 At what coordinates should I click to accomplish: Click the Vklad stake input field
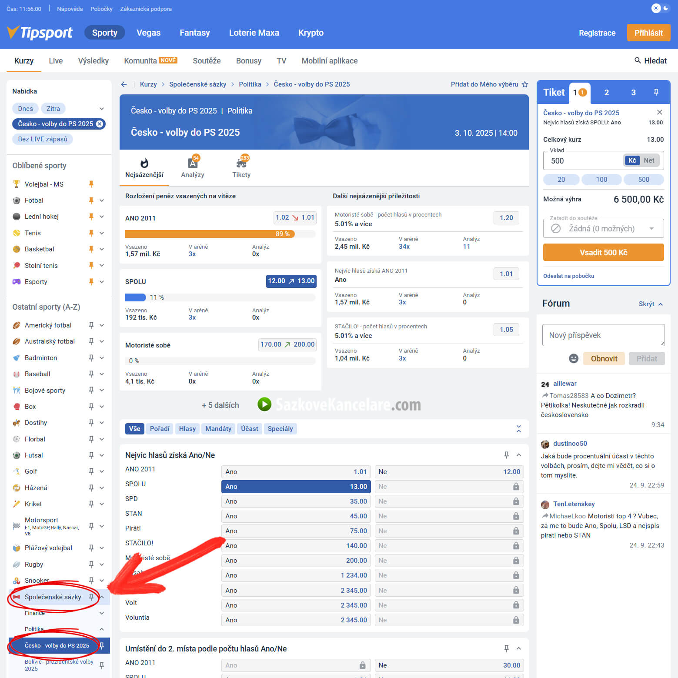point(583,161)
